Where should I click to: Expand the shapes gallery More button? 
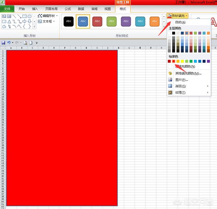35,26
